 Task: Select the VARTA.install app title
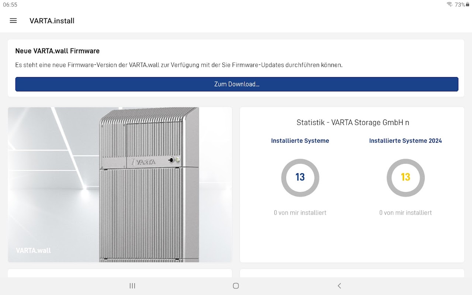(52, 21)
